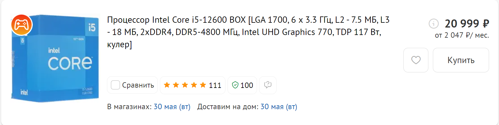This screenshot has height=125, width=499.
Task: Click the Сравнить label text
Action: click(138, 85)
